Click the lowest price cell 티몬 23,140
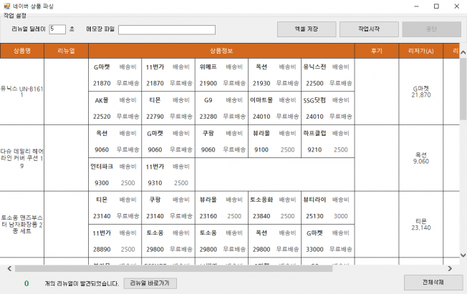Viewport: 467px width, 294px height. [x=421, y=225]
